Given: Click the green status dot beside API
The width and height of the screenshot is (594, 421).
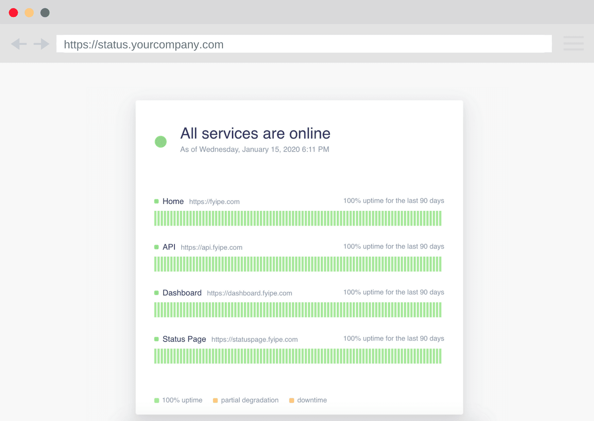Looking at the screenshot, I should point(156,247).
